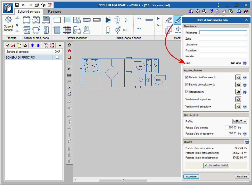Expand the valve type dropdown arrow
Screen dimensions: 252x185
coord(128,30)
